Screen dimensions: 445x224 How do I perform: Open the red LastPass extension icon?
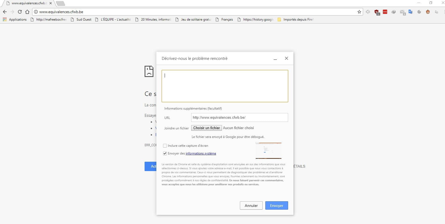pos(385,12)
